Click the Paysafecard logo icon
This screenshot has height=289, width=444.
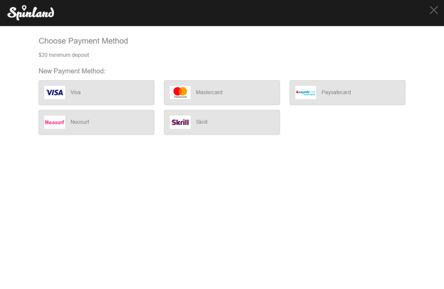[306, 92]
